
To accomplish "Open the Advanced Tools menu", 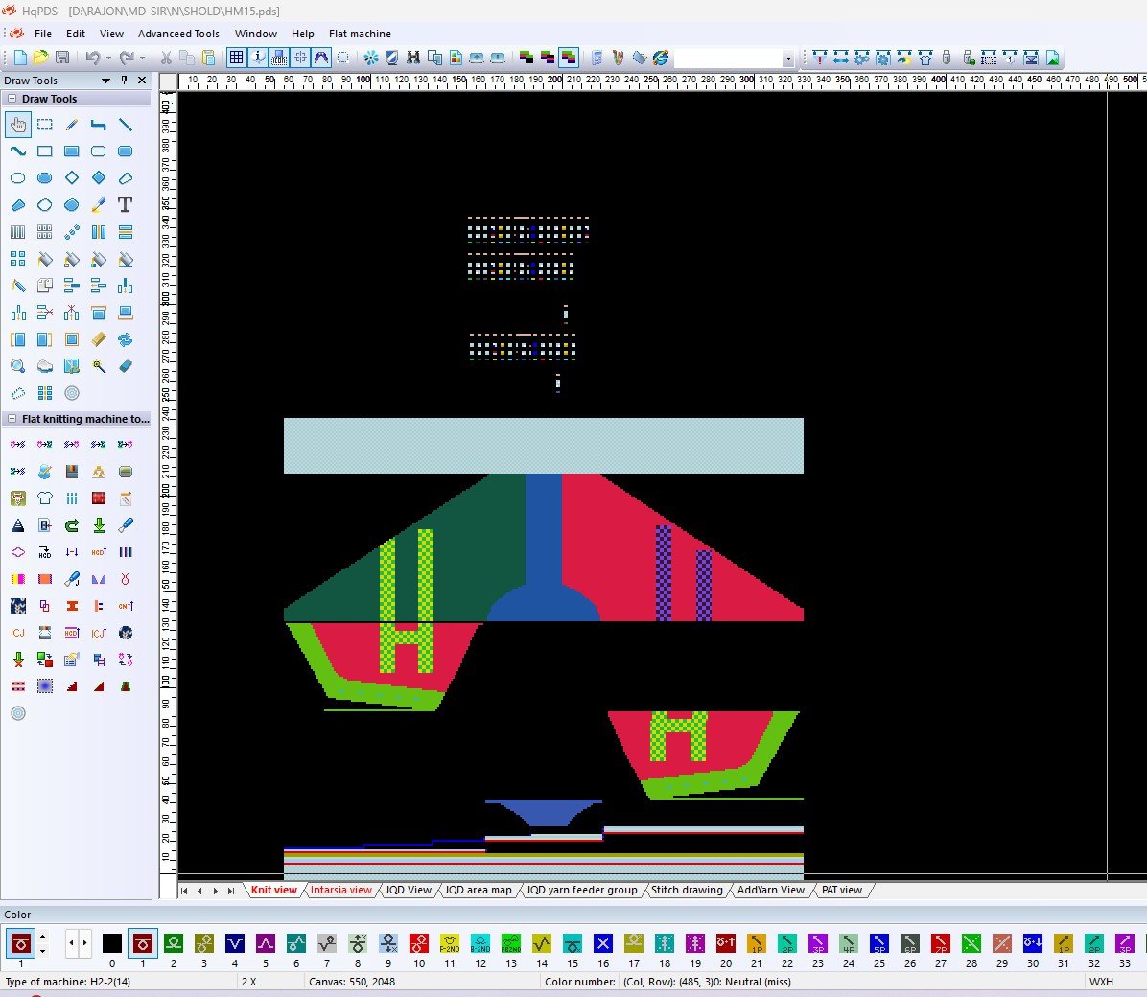I will (178, 34).
